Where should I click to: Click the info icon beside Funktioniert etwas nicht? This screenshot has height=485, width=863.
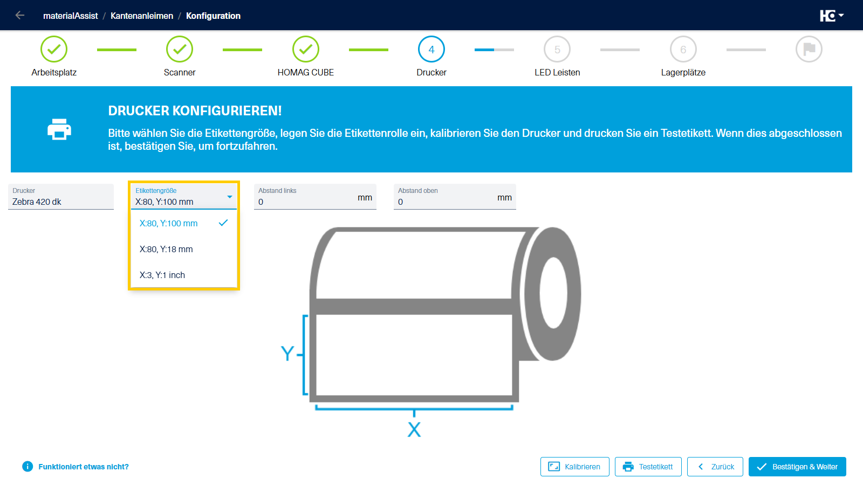28,467
